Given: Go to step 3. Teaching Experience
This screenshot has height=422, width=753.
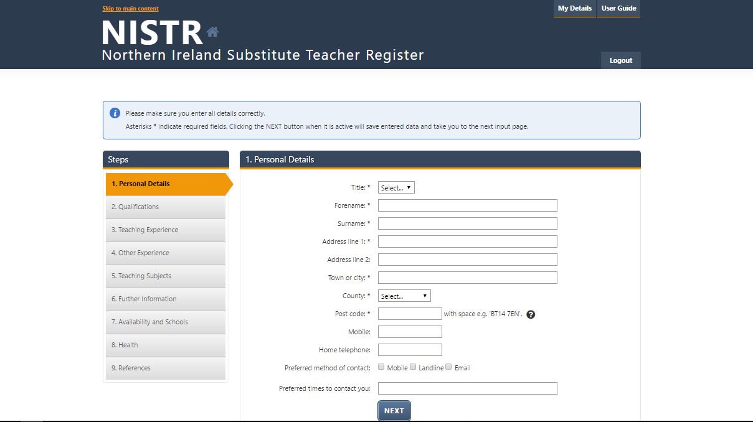Looking at the screenshot, I should [166, 230].
